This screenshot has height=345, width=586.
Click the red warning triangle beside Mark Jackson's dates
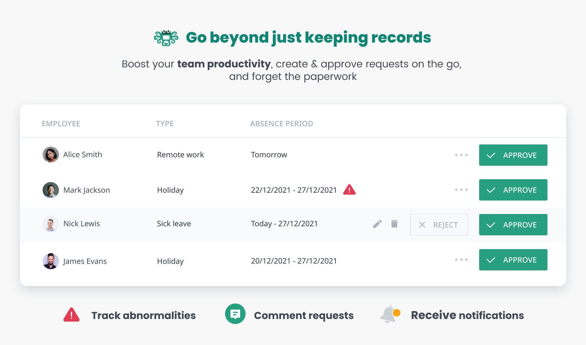[349, 190]
